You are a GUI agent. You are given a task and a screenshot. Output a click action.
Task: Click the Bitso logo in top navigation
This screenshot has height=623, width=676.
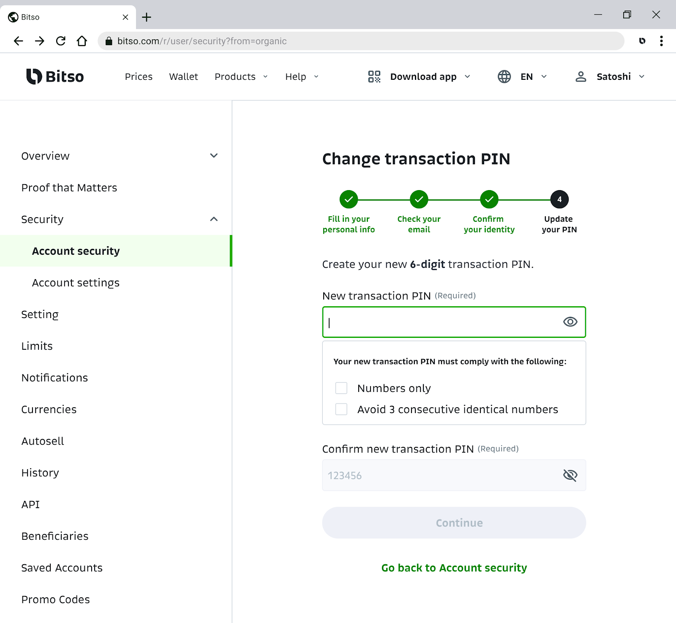coord(55,76)
